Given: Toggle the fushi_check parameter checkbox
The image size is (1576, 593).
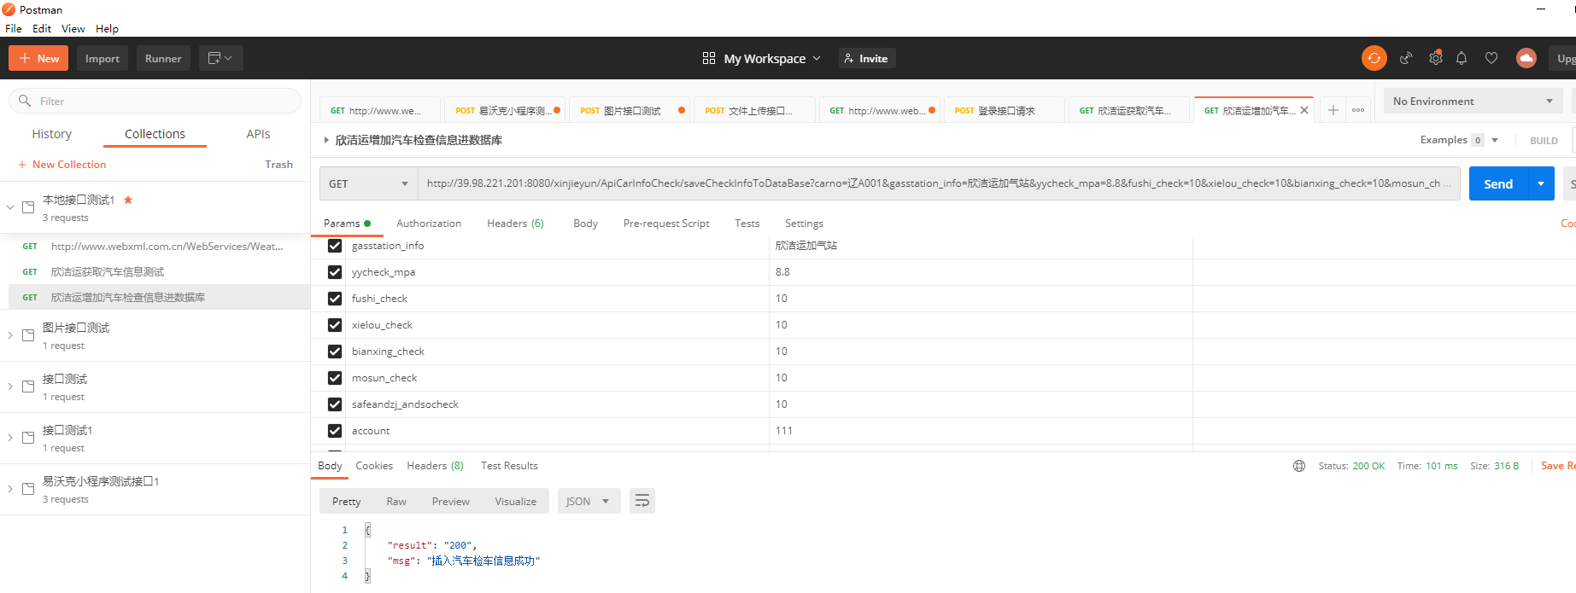Looking at the screenshot, I should pyautogui.click(x=335, y=299).
